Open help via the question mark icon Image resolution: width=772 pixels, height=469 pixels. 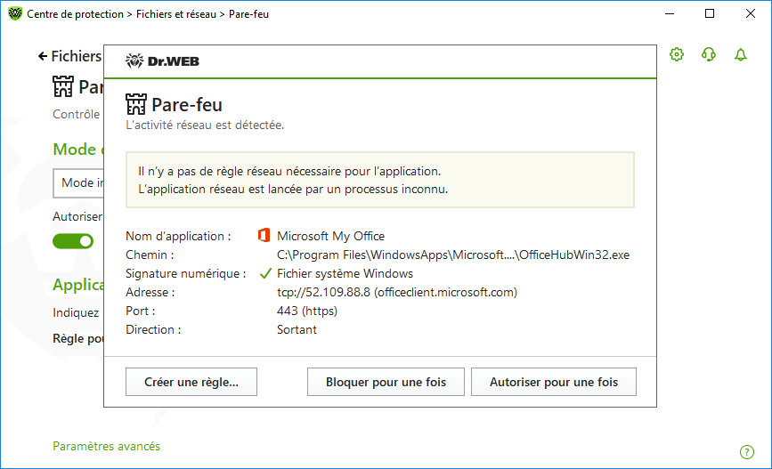[747, 452]
